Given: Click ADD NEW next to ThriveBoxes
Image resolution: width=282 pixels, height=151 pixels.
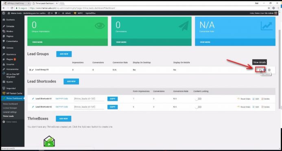Looking at the screenshot, I should click(x=63, y=119).
